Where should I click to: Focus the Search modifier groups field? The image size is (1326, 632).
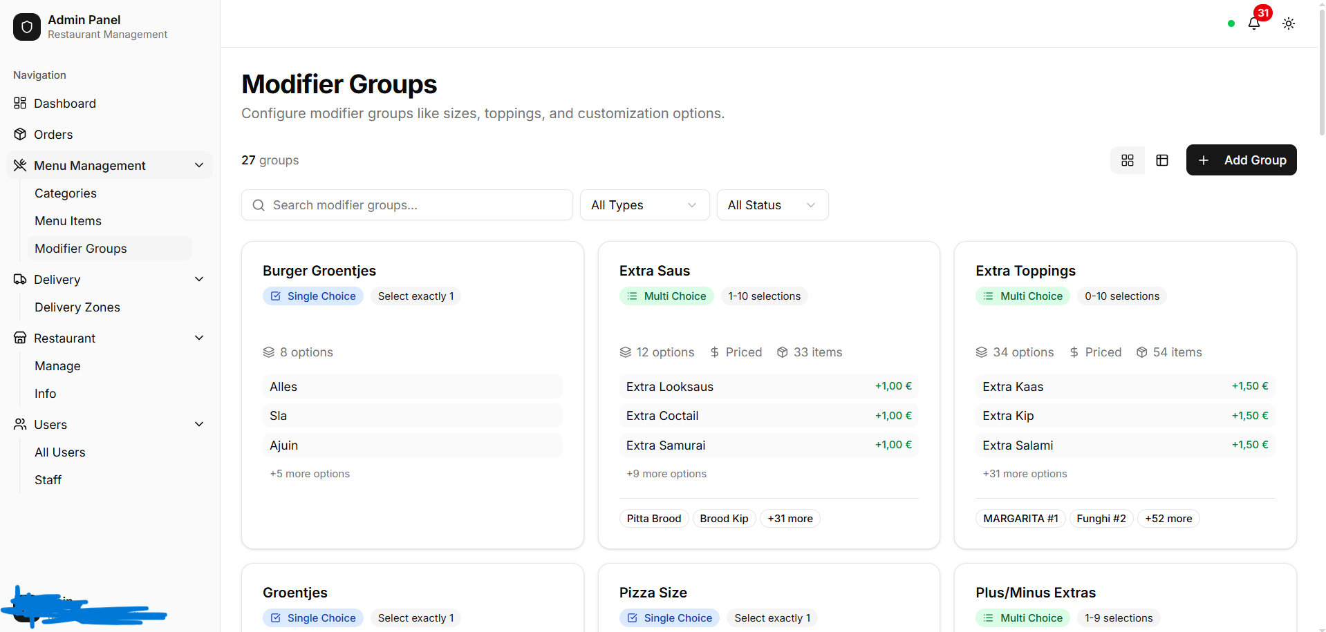pyautogui.click(x=407, y=205)
